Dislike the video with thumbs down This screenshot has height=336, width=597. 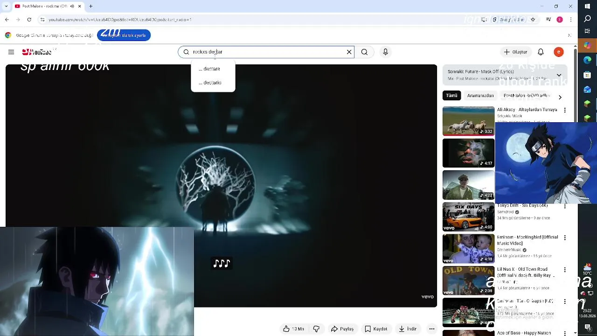[316, 329]
